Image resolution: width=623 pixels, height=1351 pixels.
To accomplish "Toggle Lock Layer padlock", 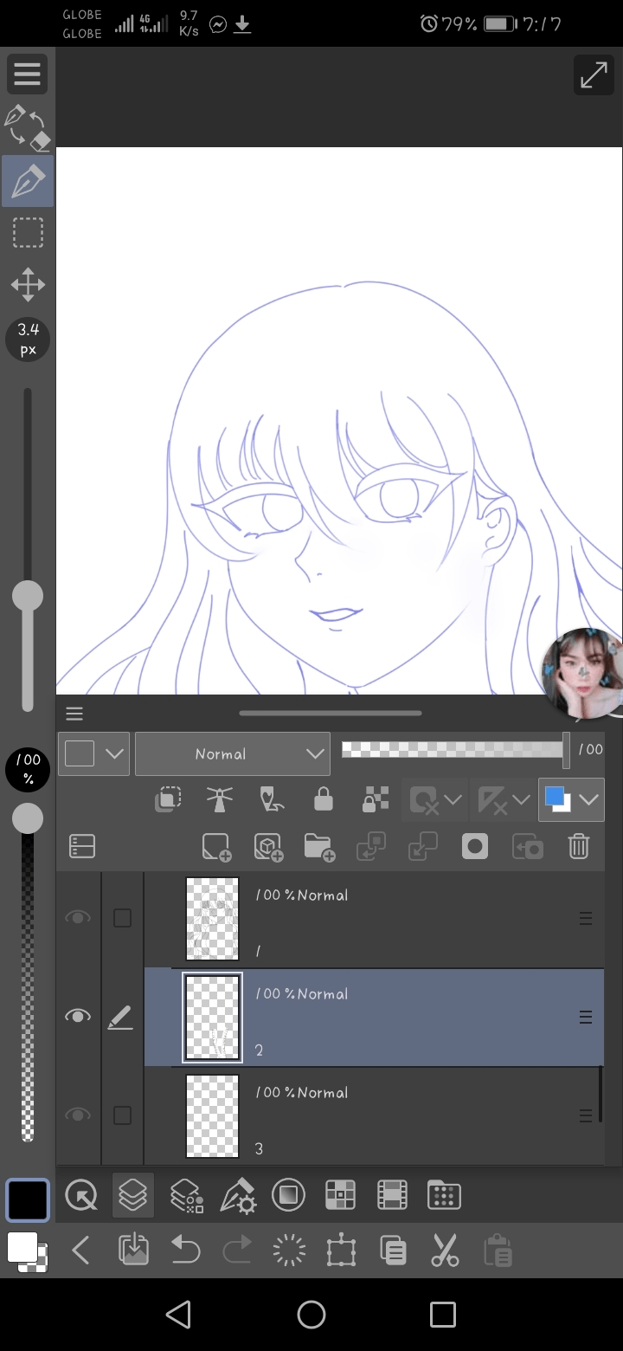I will (324, 799).
